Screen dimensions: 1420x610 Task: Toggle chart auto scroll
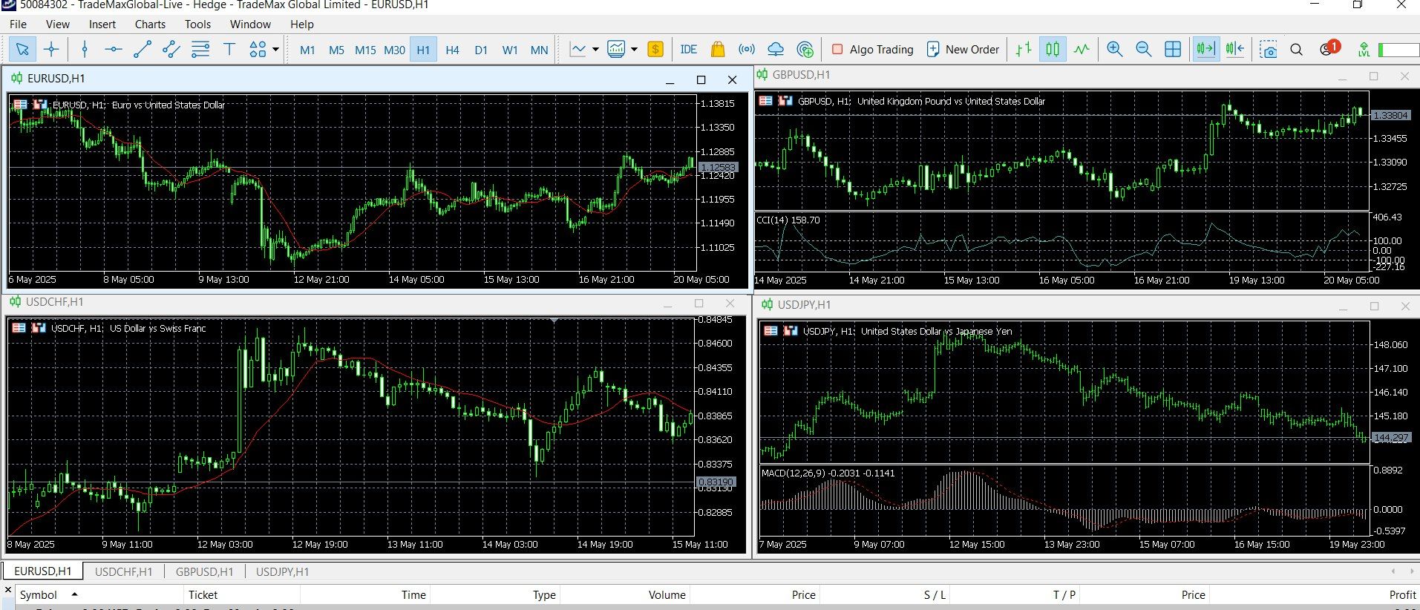tap(1205, 50)
